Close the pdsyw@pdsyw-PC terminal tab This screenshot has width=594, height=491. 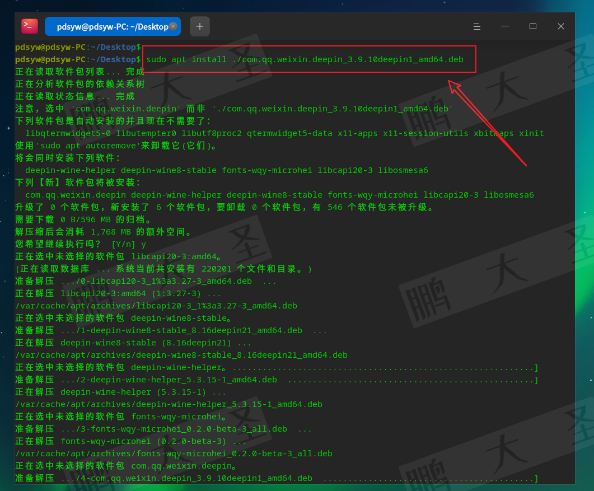coord(173,26)
